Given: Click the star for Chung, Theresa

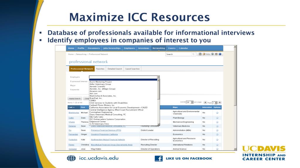Looking at the screenshot, I should tap(217, 122).
